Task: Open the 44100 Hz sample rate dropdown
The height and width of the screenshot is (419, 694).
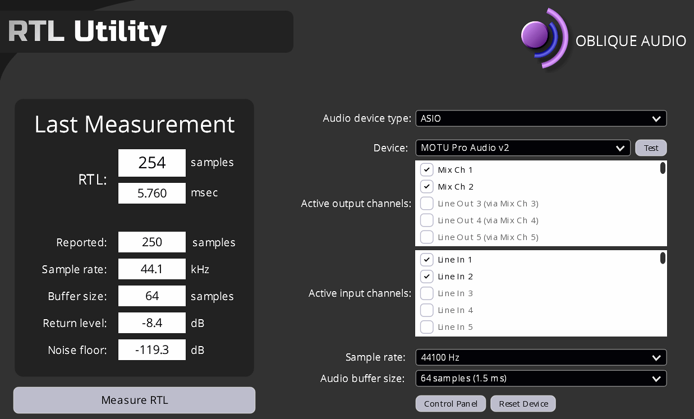Action: click(540, 357)
